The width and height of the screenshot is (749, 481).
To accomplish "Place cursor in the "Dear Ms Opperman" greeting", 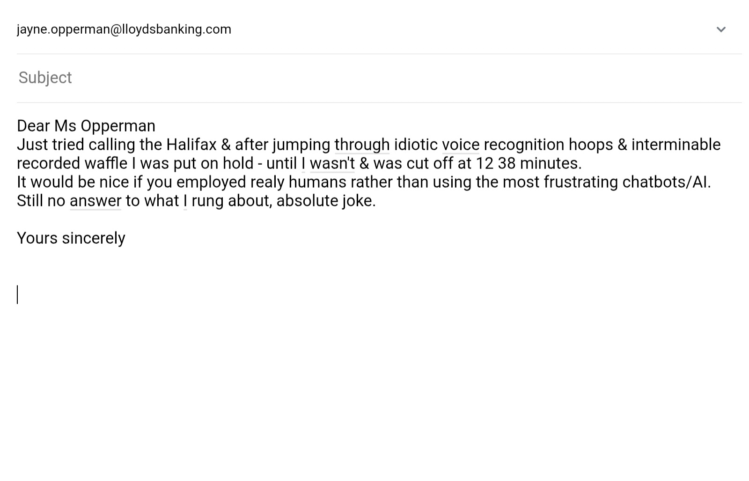I will [86, 126].
